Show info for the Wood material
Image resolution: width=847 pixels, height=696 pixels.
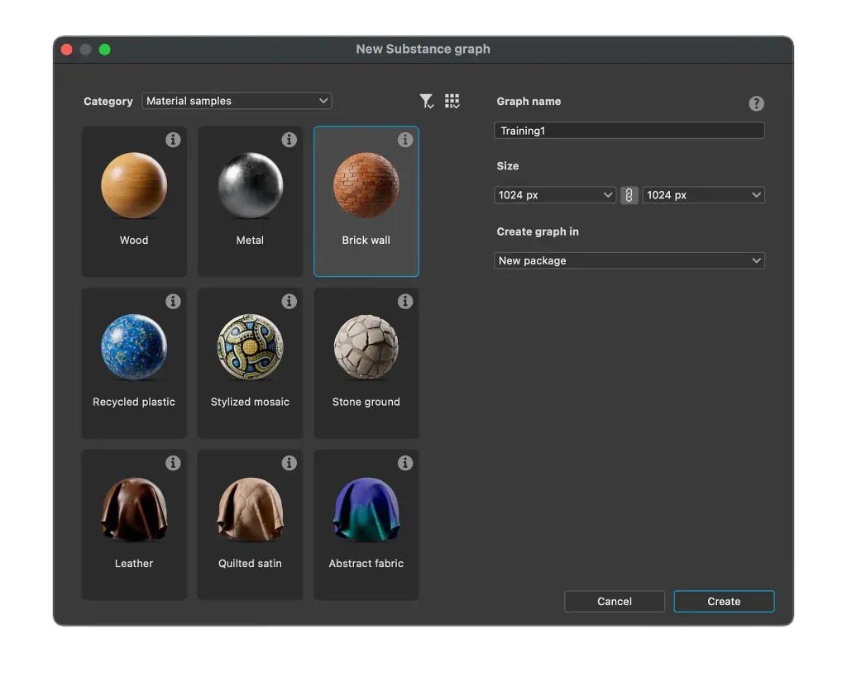pyautogui.click(x=173, y=140)
